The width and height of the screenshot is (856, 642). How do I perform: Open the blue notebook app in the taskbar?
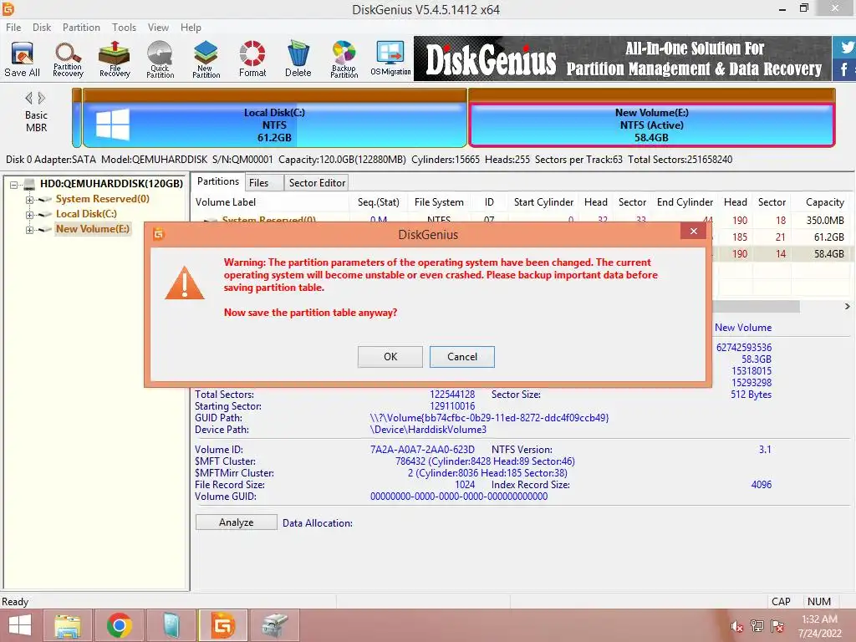point(171,625)
